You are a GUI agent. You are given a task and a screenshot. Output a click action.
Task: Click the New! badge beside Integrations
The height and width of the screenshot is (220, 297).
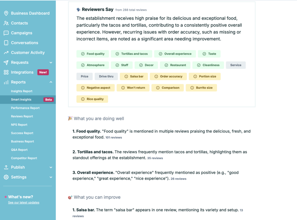tap(43, 72)
